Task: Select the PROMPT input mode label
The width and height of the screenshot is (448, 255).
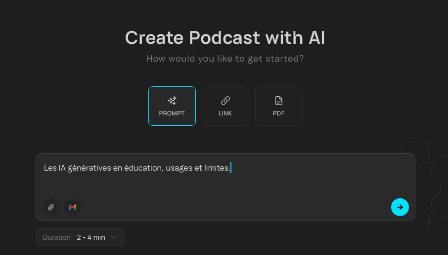Action: click(172, 113)
